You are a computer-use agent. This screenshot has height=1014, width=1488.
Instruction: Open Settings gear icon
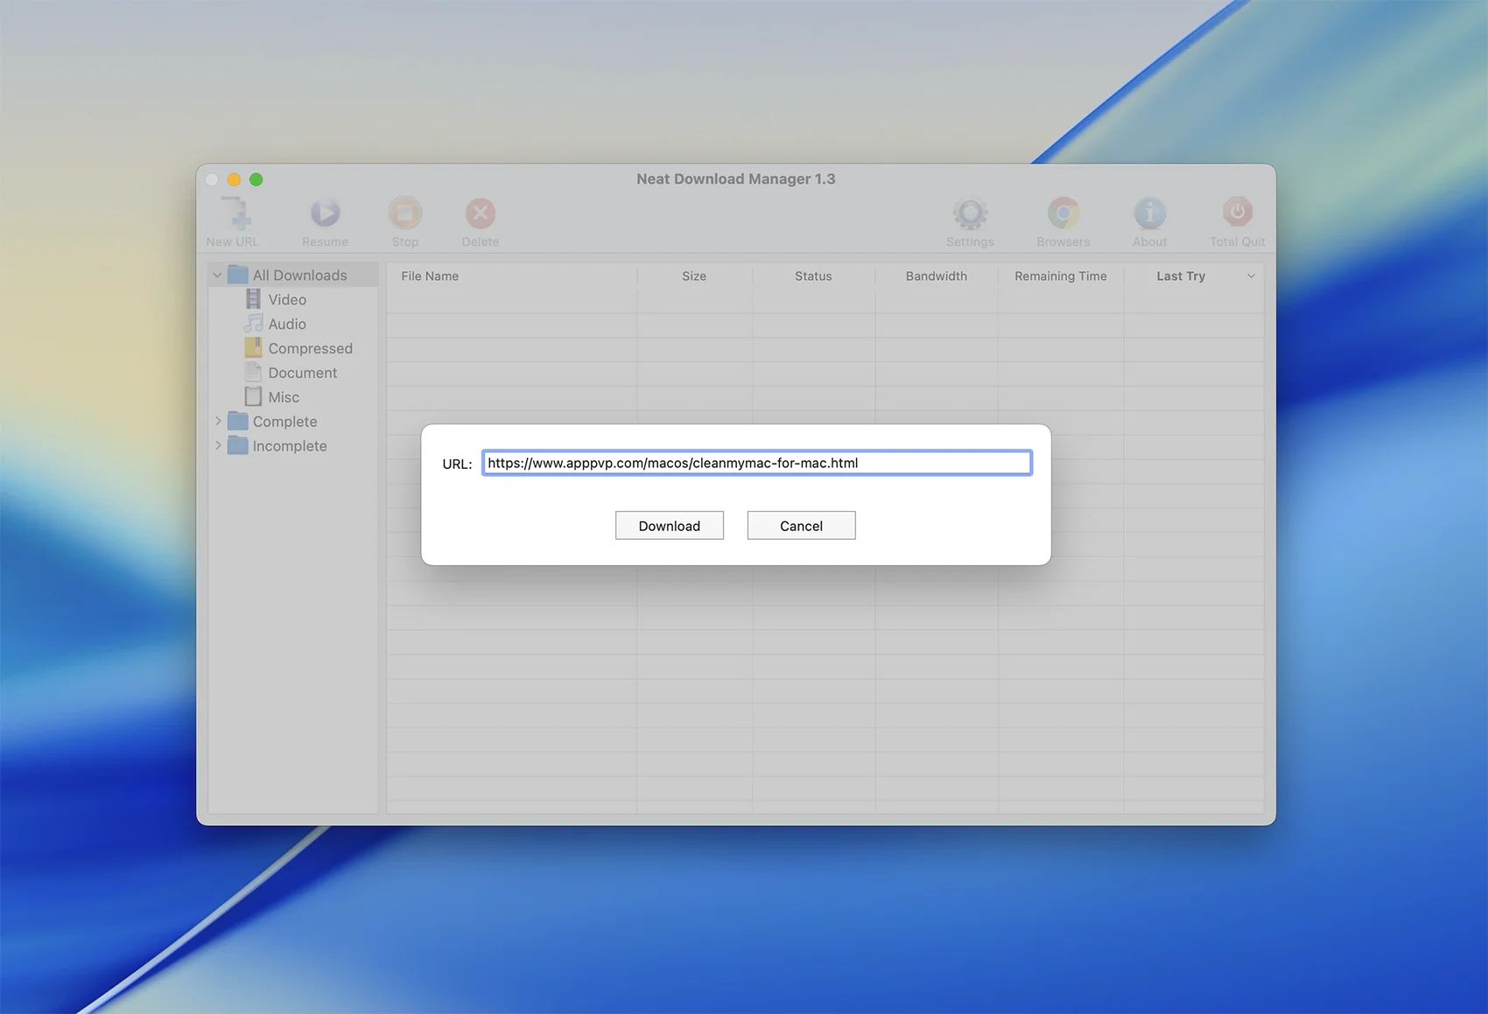969,214
